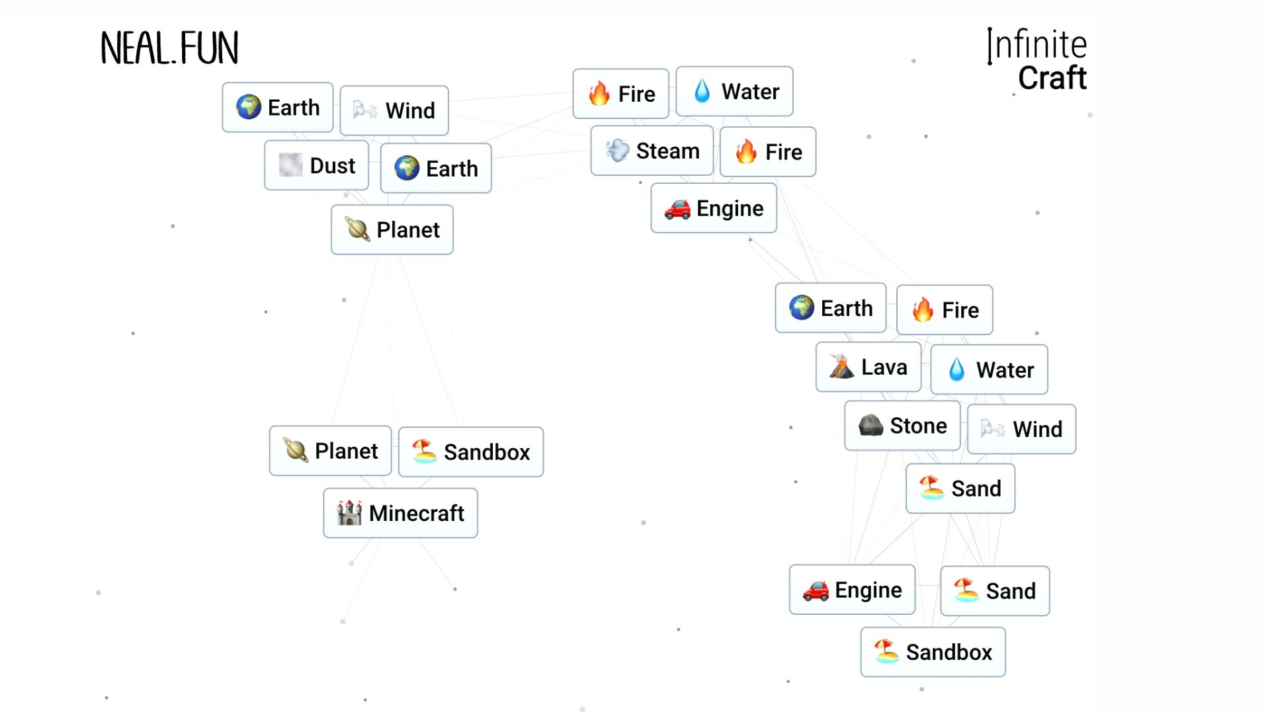The image size is (1270, 714).
Task: Click the rock icon on Stone
Action: (870, 426)
